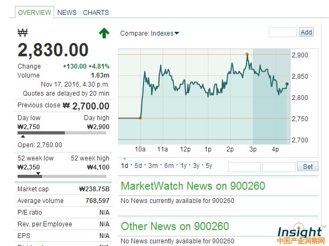Switch to the CHARTS tab
Screen dimensions: 329x246
pyautogui.click(x=96, y=12)
